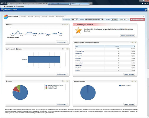Click move icon on Am häufigsten aufgerufene Seiten
The width and height of the screenshot is (149, 118).
click(x=133, y=42)
